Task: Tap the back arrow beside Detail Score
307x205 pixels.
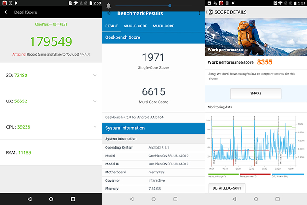Action: pos(6,12)
